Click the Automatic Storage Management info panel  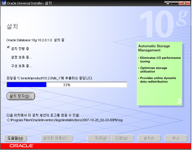point(159,74)
